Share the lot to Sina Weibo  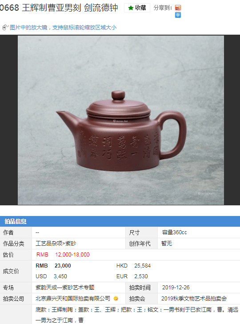(178, 8)
